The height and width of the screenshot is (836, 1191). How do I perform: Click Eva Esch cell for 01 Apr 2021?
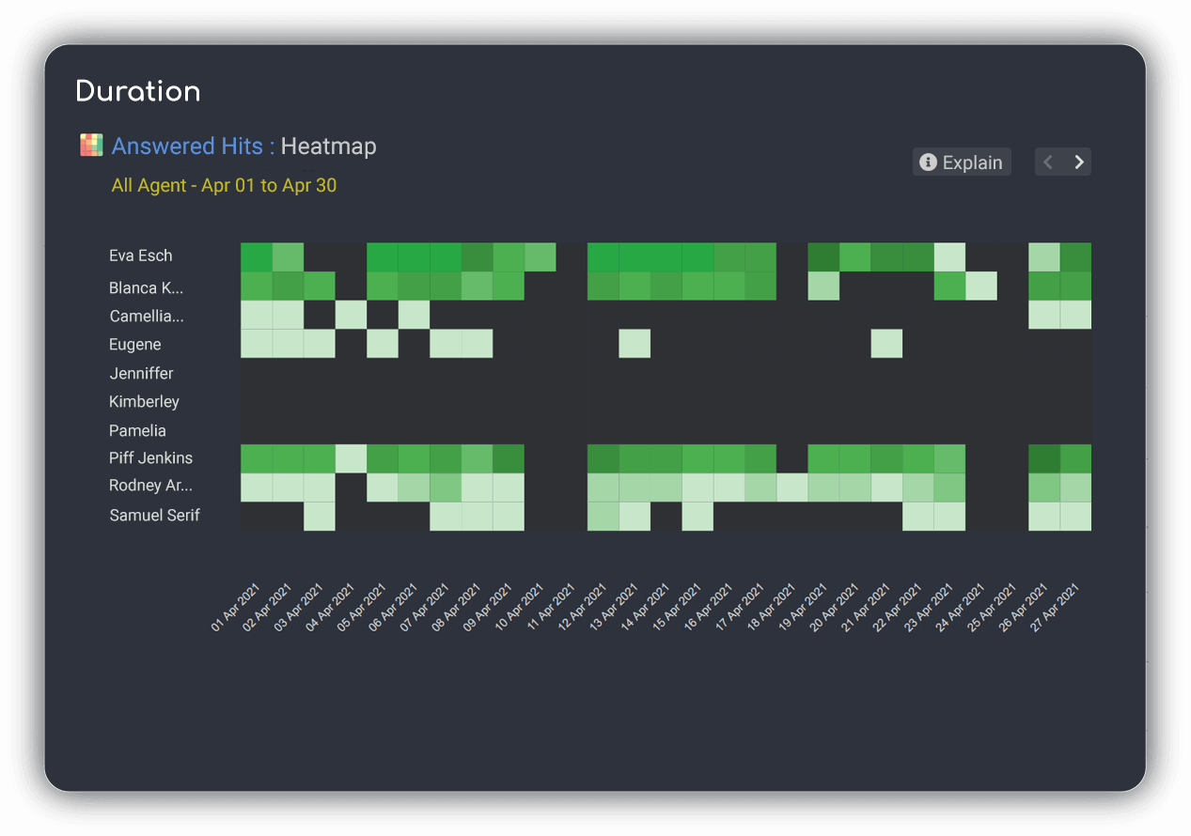click(256, 257)
